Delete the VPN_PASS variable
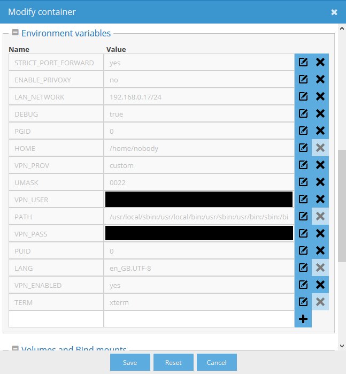Image resolution: width=346 pixels, height=374 pixels. click(x=320, y=233)
